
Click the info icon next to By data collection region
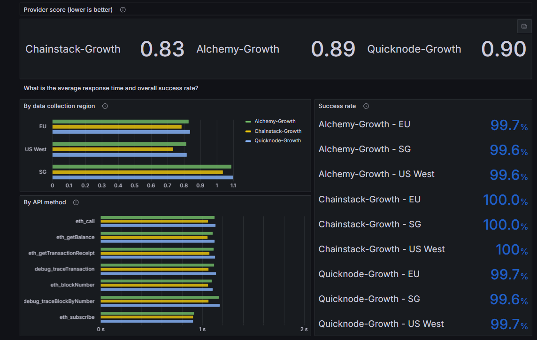coord(105,106)
